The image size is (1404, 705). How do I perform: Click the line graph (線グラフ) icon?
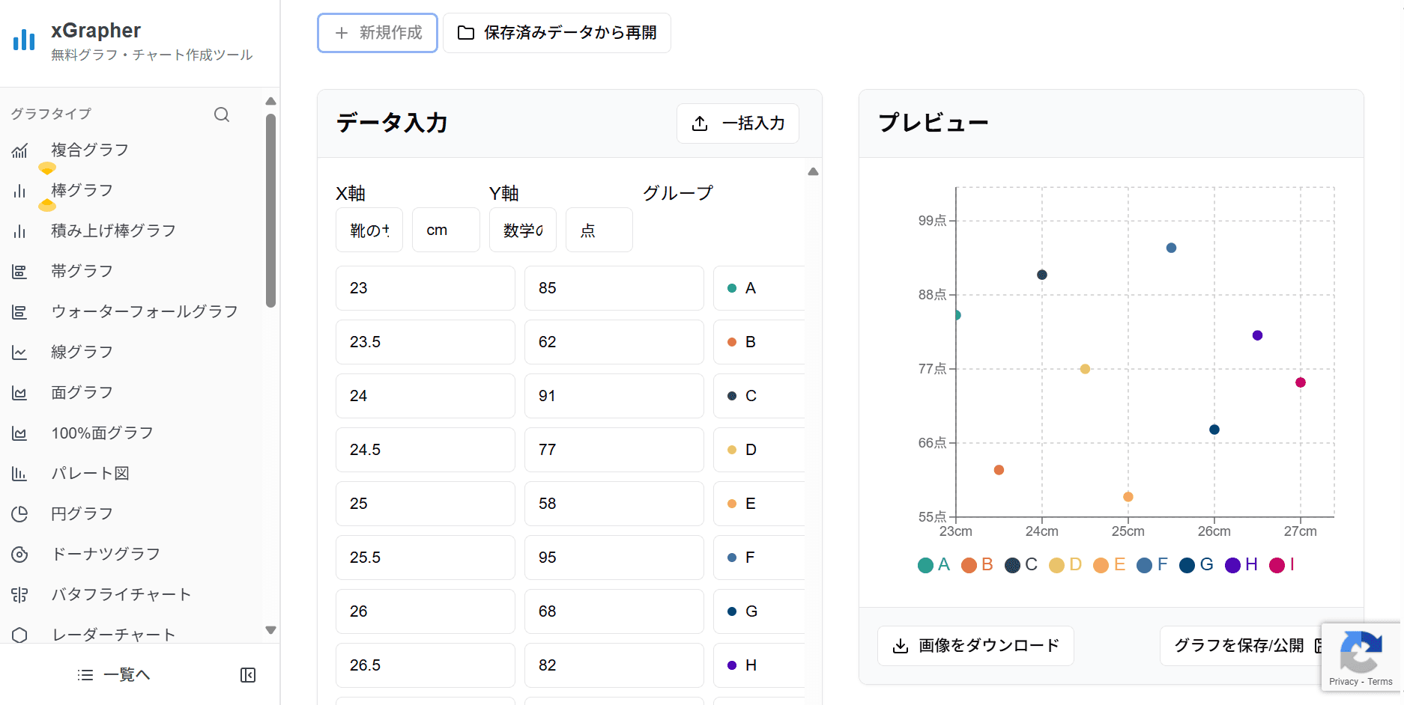[19, 352]
